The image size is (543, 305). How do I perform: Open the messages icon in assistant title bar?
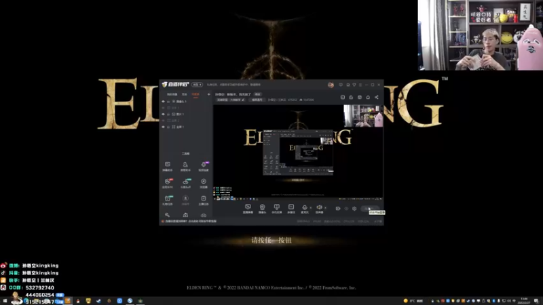click(x=341, y=85)
